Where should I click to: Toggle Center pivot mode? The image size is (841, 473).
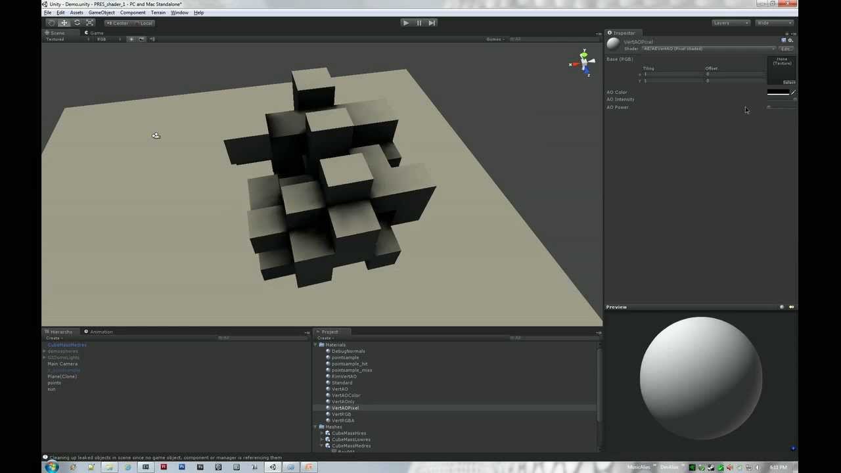[x=118, y=23]
